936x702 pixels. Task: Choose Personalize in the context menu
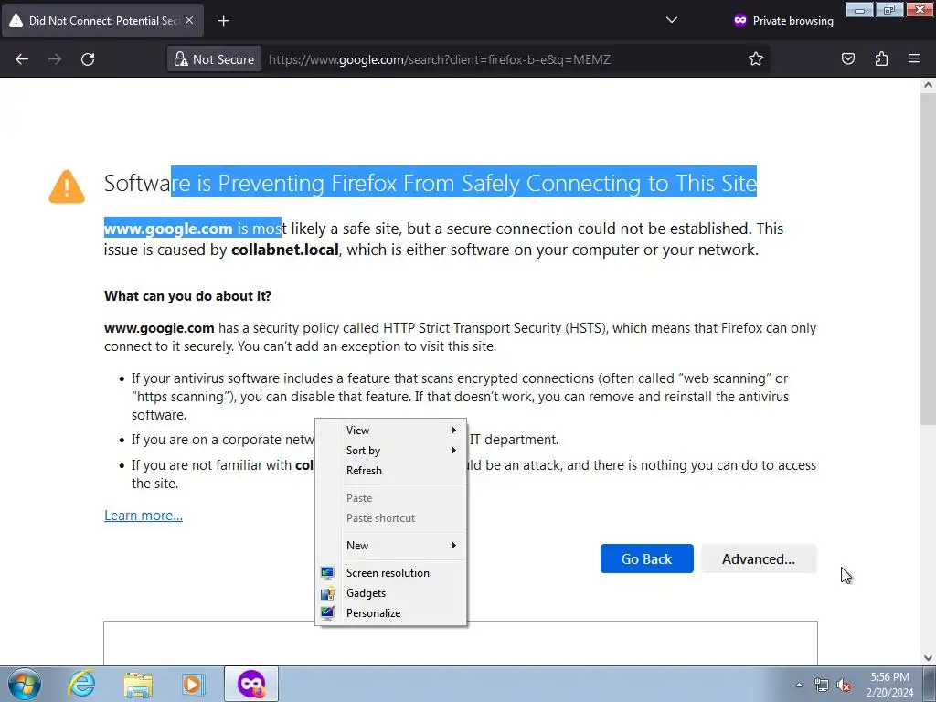(390, 613)
